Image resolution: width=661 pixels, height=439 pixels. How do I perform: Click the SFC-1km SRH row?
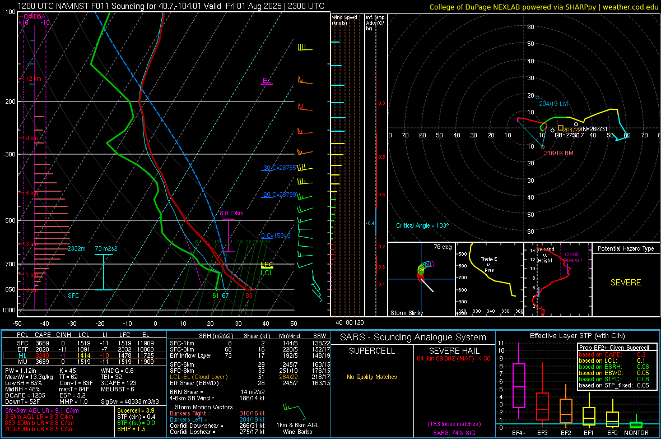coord(250,343)
